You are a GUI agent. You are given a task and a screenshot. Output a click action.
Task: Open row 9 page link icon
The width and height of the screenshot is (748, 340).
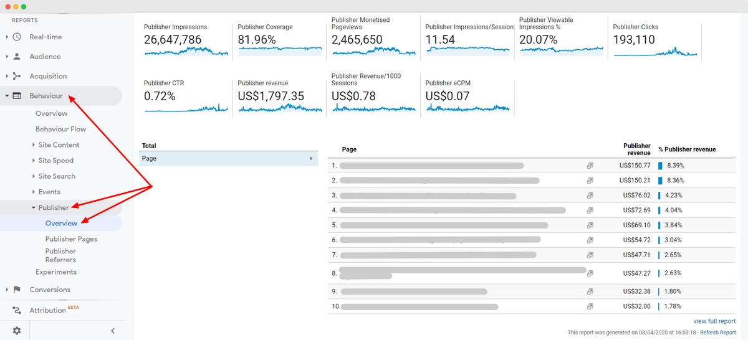pos(590,291)
